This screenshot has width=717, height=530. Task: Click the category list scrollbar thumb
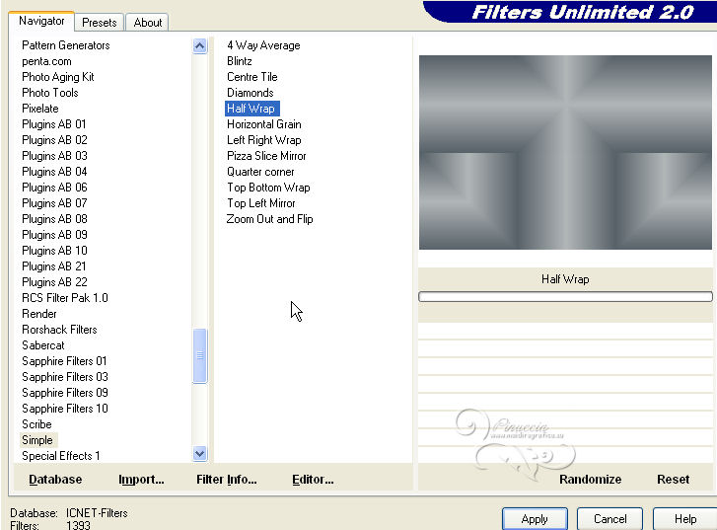pyautogui.click(x=200, y=355)
